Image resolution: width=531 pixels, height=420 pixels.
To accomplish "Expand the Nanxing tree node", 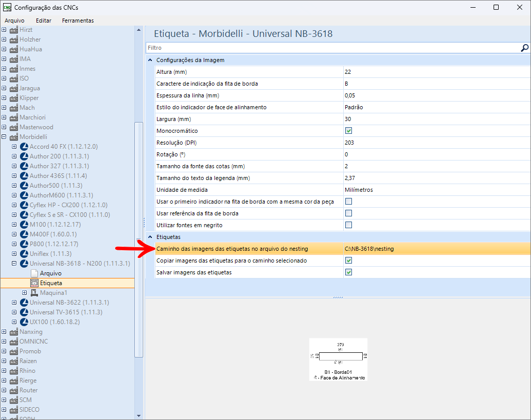I will (4, 332).
